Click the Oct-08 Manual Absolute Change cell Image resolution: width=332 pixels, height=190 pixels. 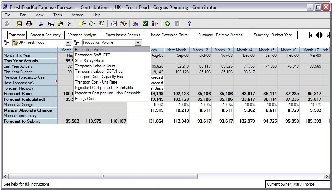pos(200,110)
